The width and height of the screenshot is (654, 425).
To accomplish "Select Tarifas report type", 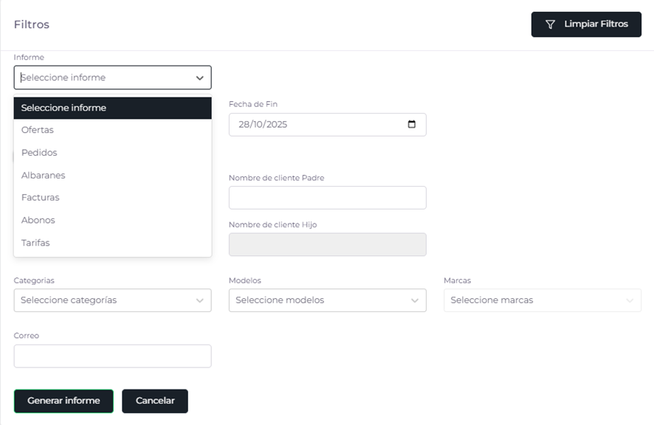I will coord(35,243).
